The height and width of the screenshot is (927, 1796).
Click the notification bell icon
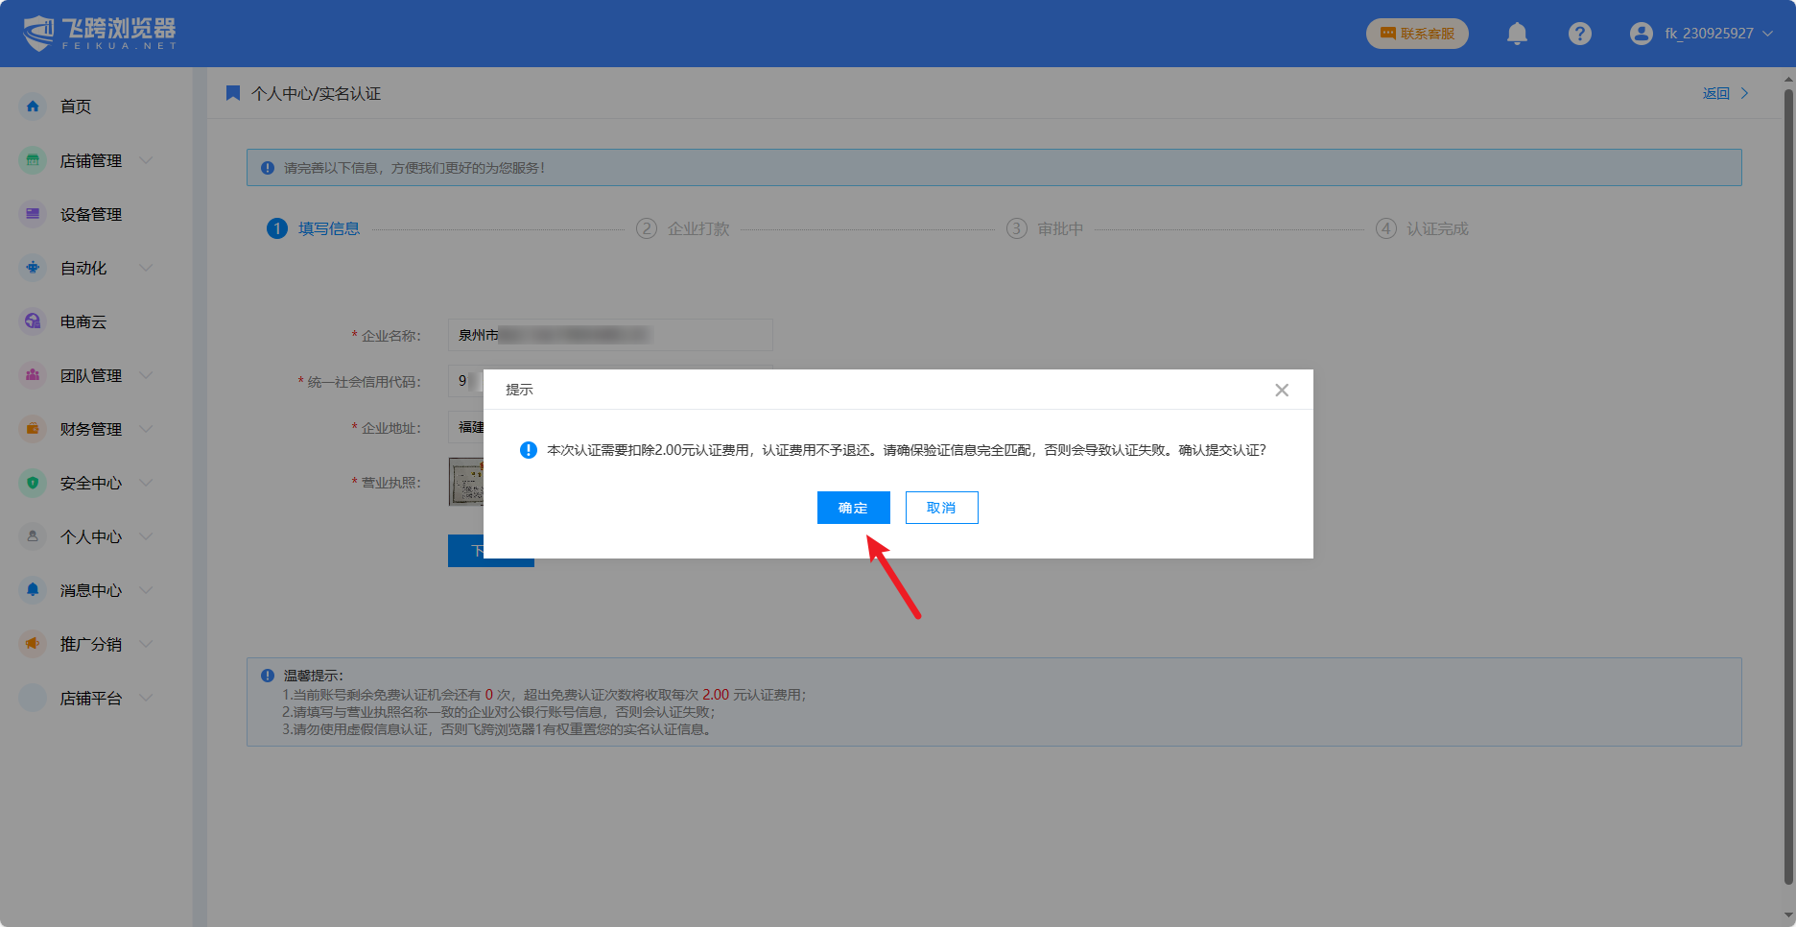pos(1517,34)
